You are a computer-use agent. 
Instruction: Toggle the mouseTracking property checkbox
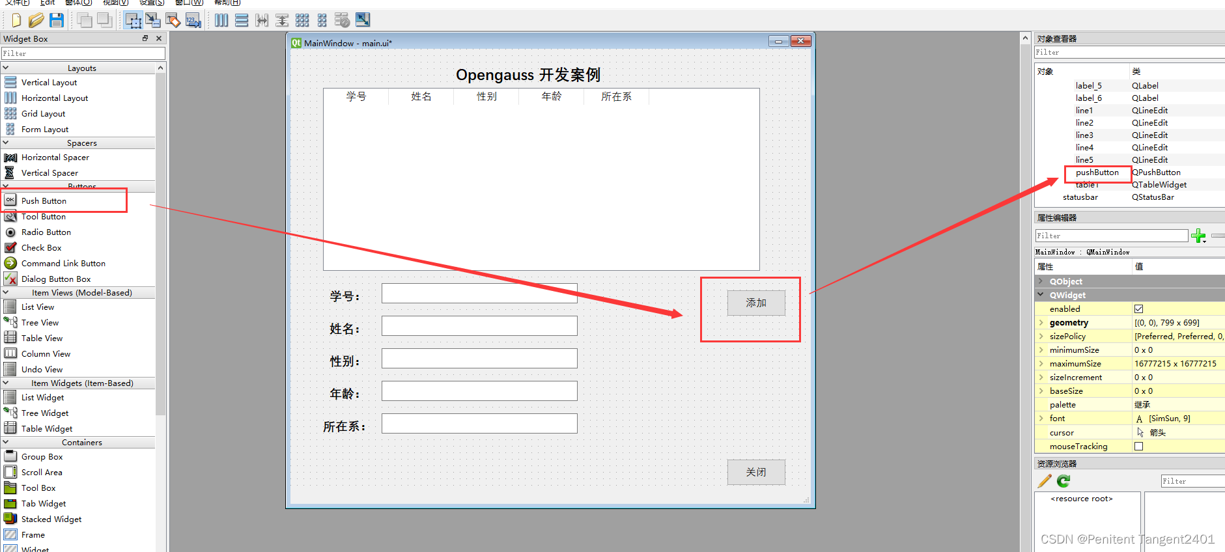point(1138,446)
